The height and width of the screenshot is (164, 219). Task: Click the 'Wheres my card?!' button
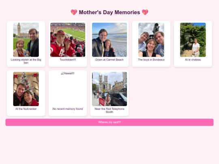[x=109, y=122]
